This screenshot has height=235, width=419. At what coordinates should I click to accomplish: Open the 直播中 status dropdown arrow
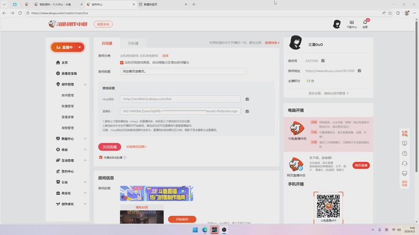point(80,48)
